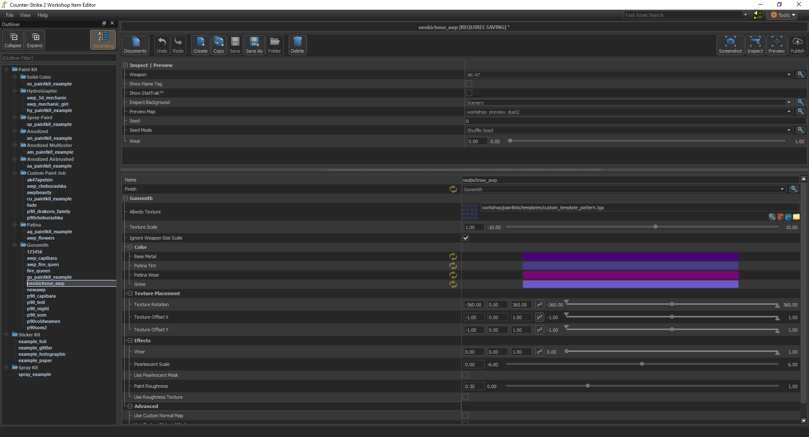Viewport: 809px width, 437px height.
Task: Click the search icon beside Preview Map dropdown
Action: point(801,112)
